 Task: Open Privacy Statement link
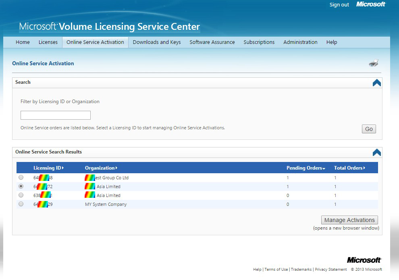pos(330,269)
